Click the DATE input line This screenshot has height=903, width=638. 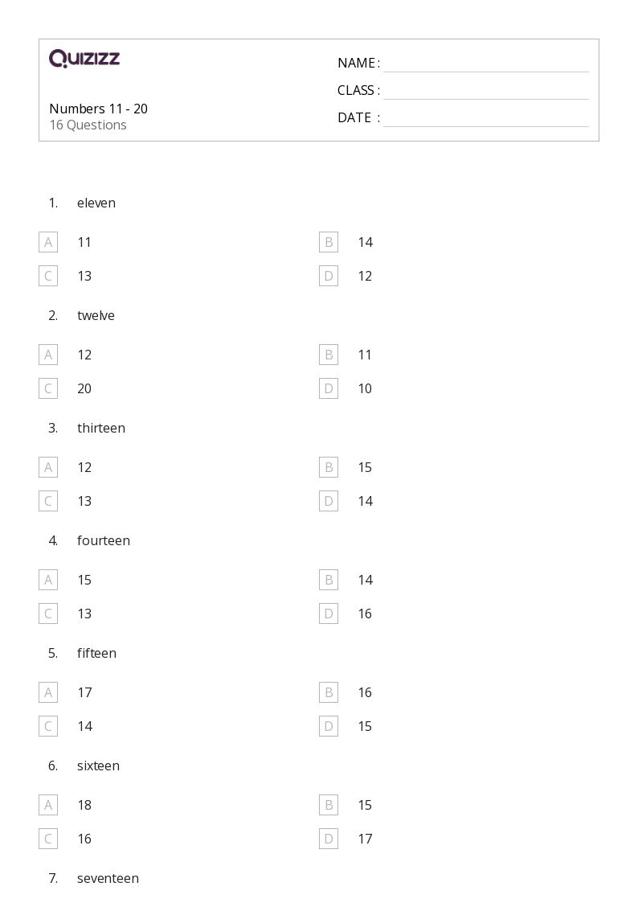[x=485, y=118]
